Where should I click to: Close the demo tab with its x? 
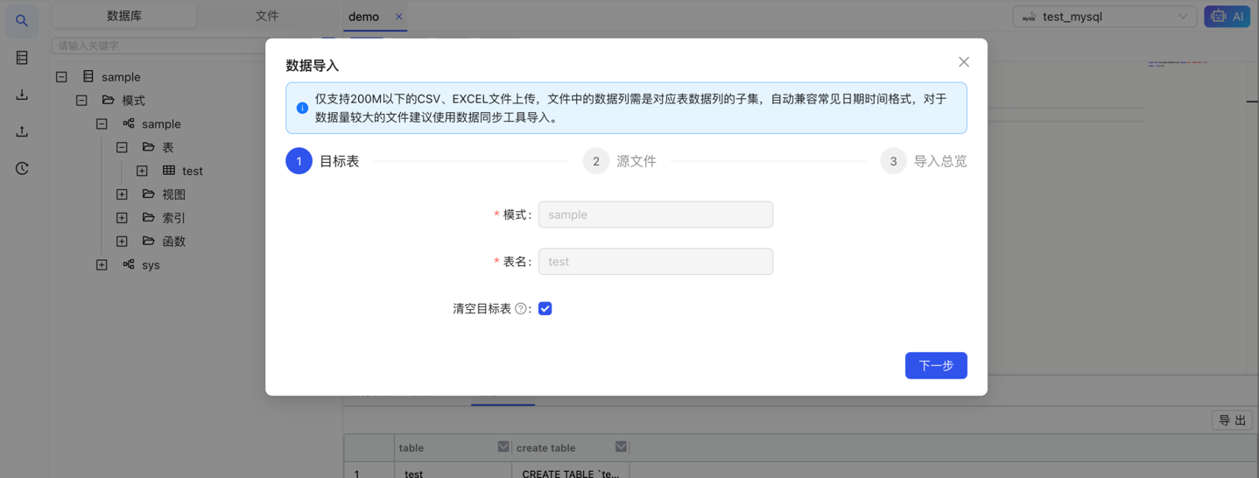[x=399, y=17]
